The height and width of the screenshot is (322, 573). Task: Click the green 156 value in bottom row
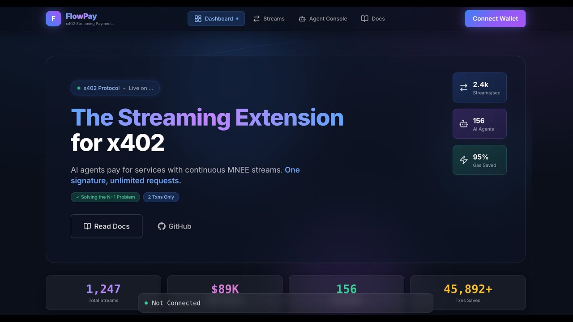(346, 289)
